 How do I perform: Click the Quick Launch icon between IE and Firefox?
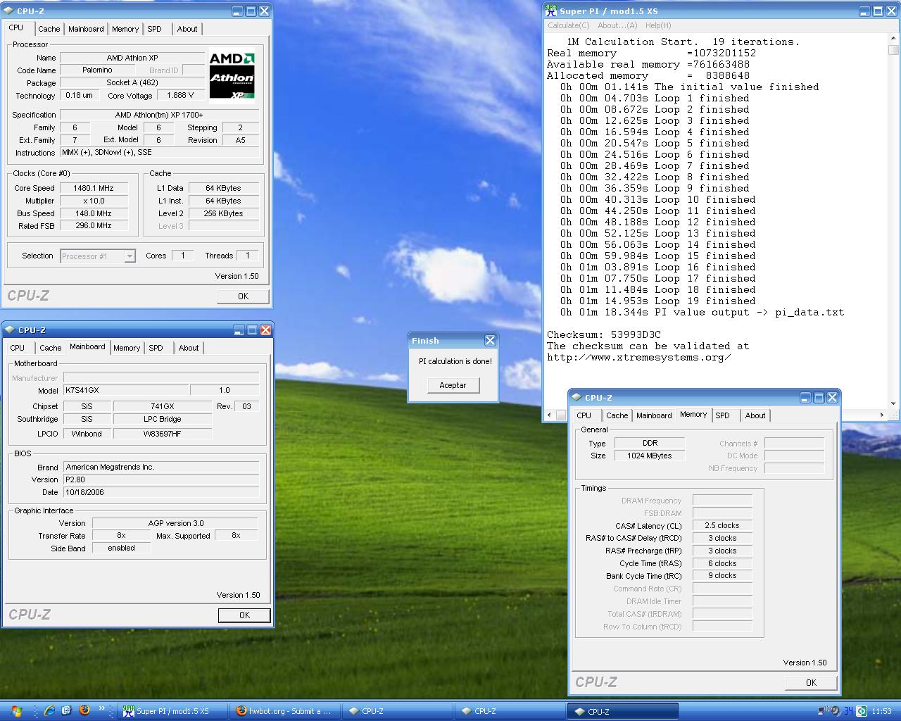tap(67, 710)
